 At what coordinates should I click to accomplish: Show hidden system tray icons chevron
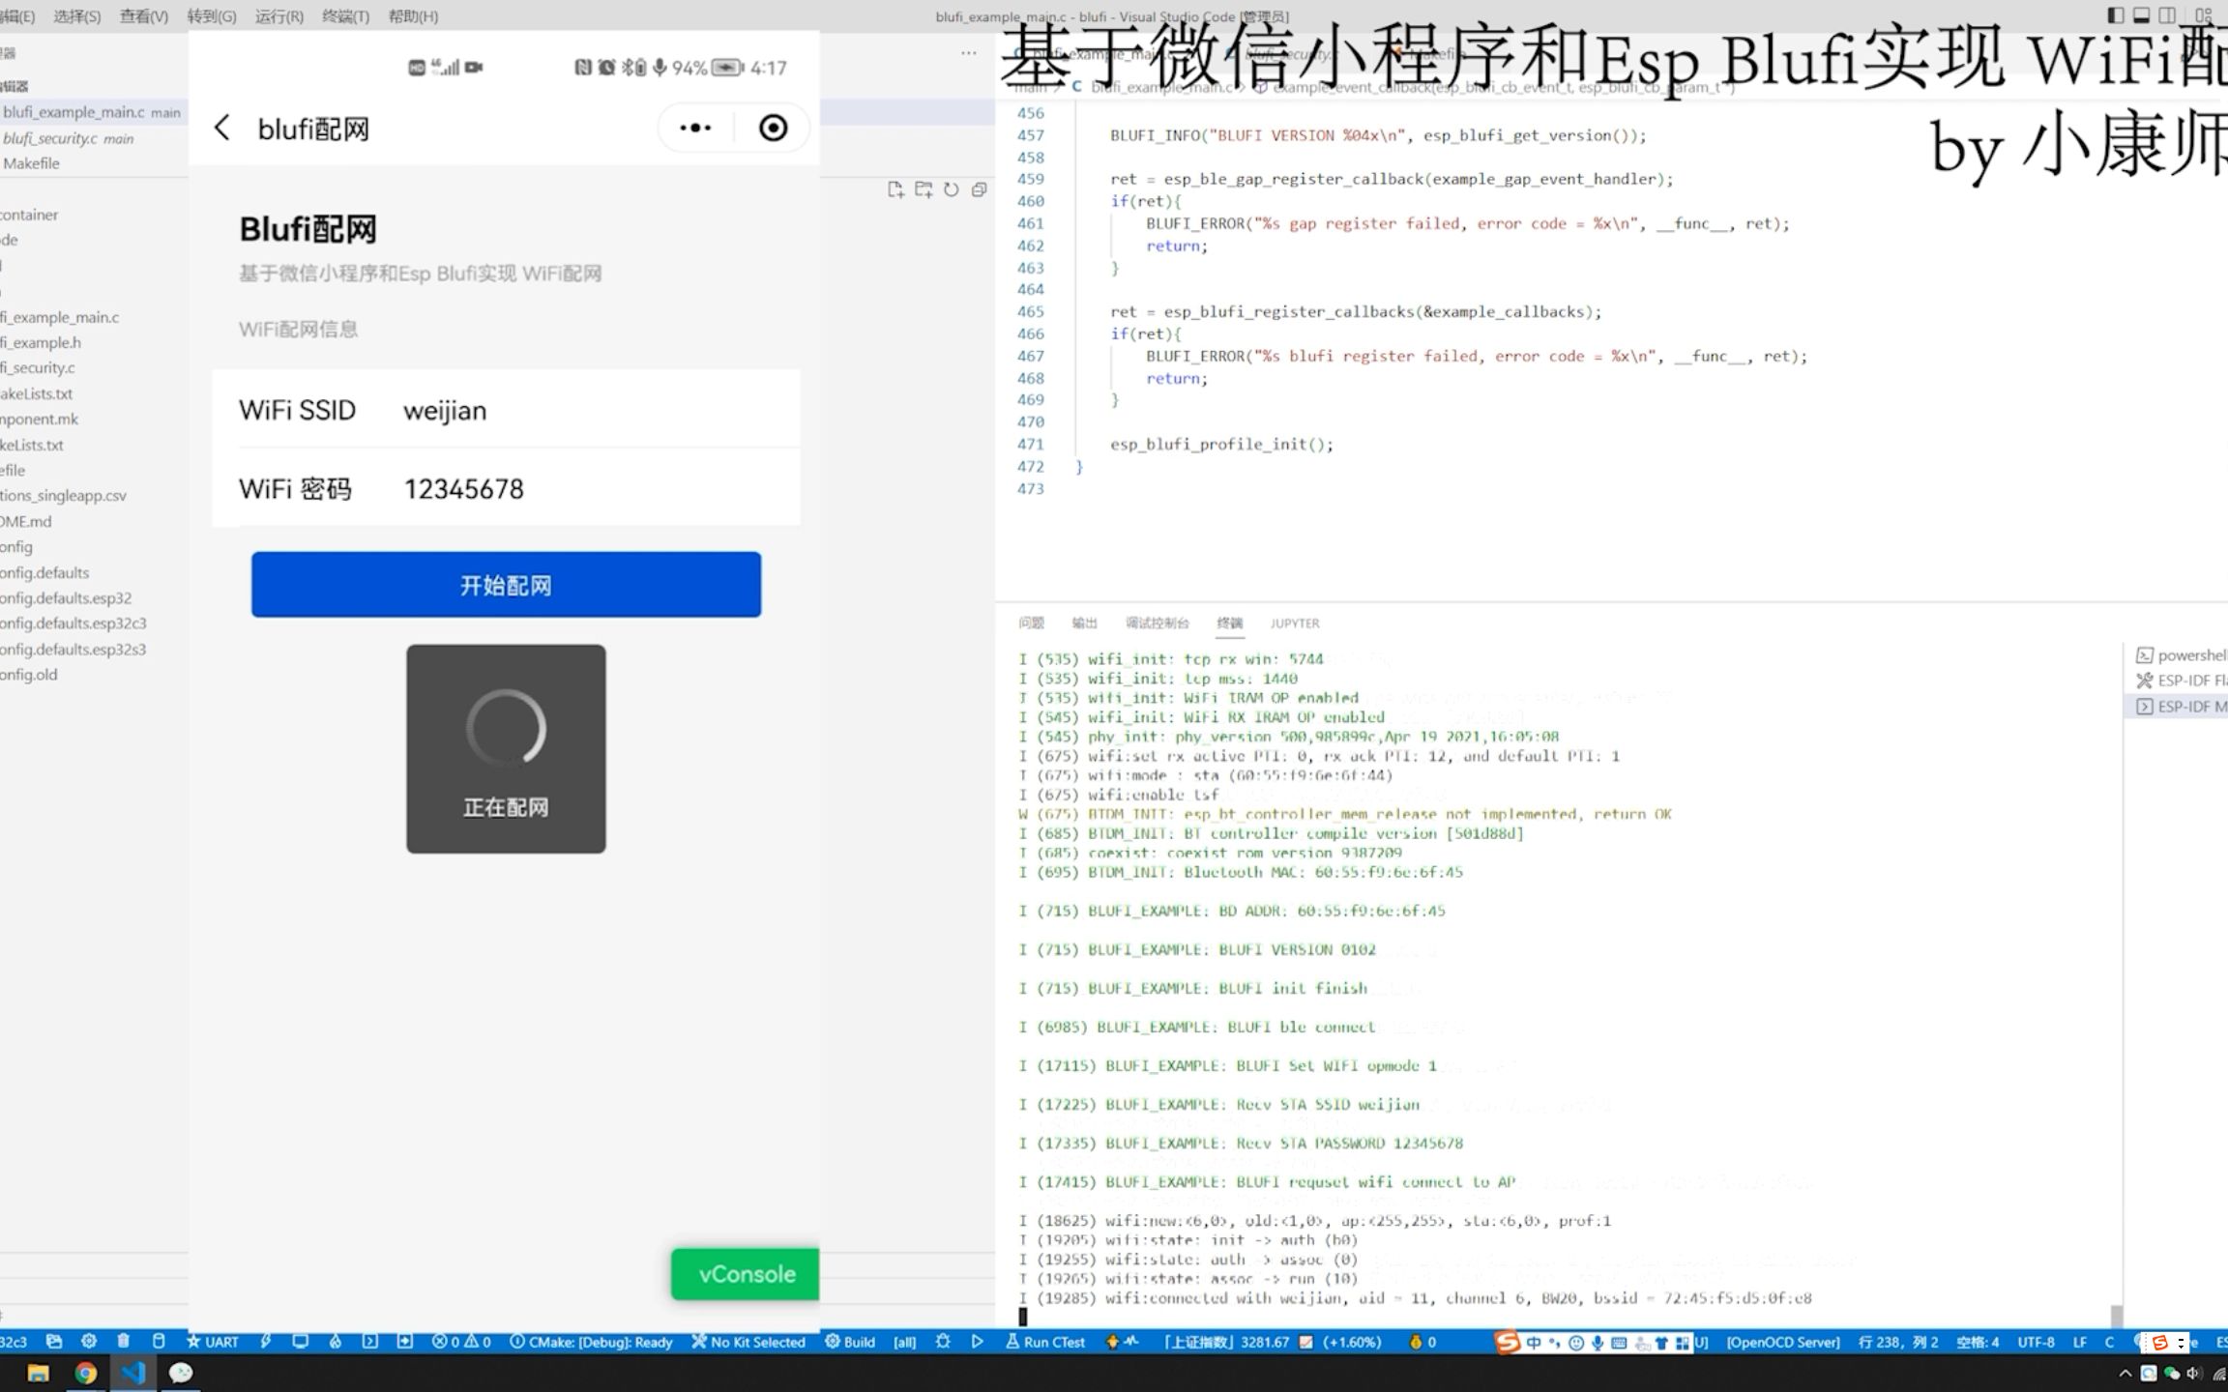(2125, 1373)
